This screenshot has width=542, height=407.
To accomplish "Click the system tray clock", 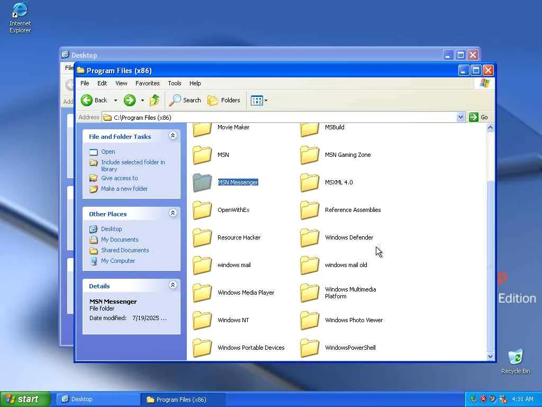I will coord(522,399).
